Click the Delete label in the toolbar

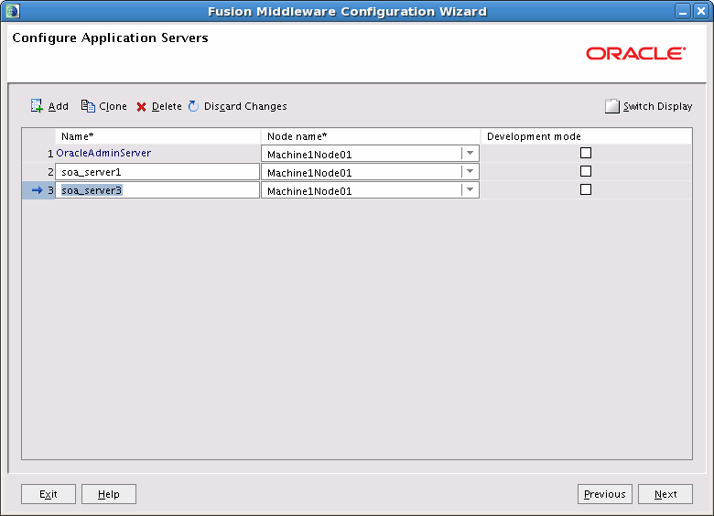(167, 106)
